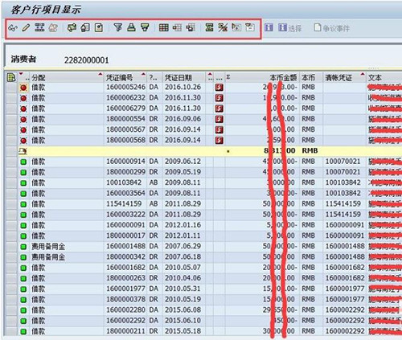Click document date 2009.06.12
This screenshot has height=340, width=402.
[x=183, y=162]
